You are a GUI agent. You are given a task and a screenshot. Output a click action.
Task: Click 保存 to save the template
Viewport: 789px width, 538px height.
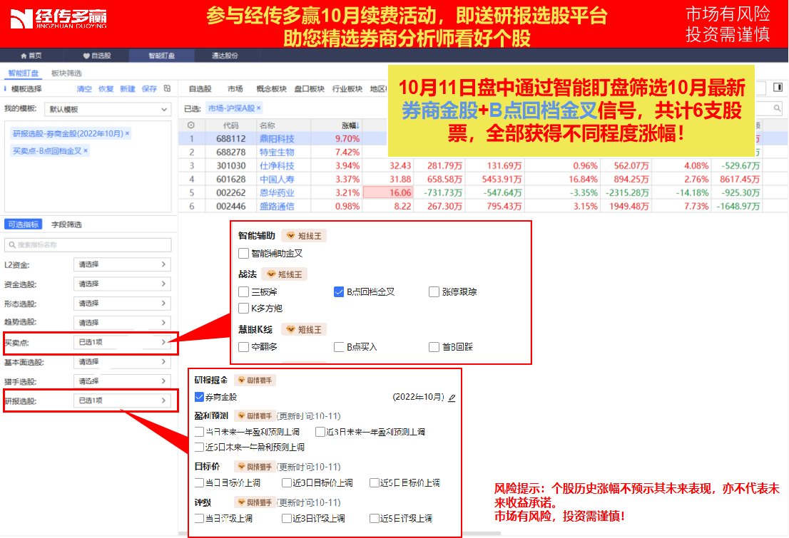pyautogui.click(x=149, y=89)
